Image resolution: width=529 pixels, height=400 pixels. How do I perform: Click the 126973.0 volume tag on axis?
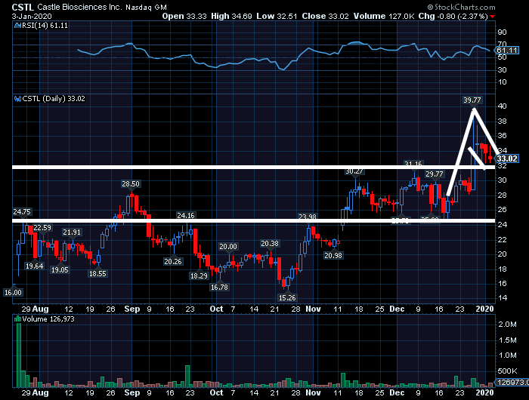coord(512,383)
